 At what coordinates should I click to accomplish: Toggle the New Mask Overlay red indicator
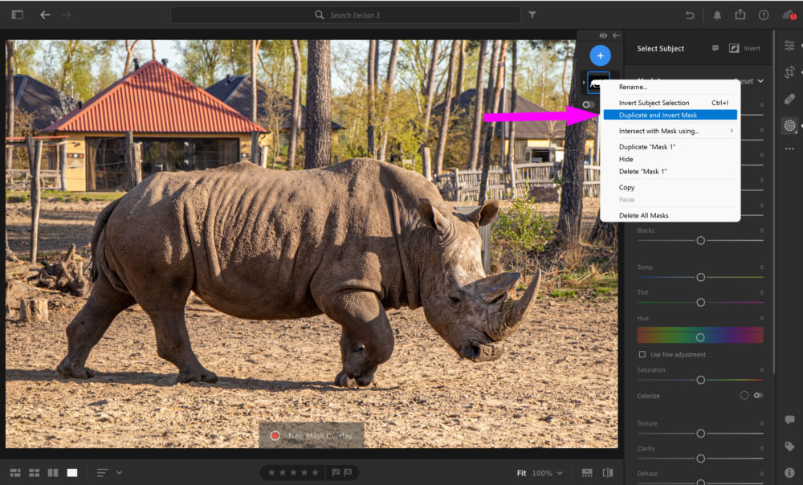click(275, 436)
